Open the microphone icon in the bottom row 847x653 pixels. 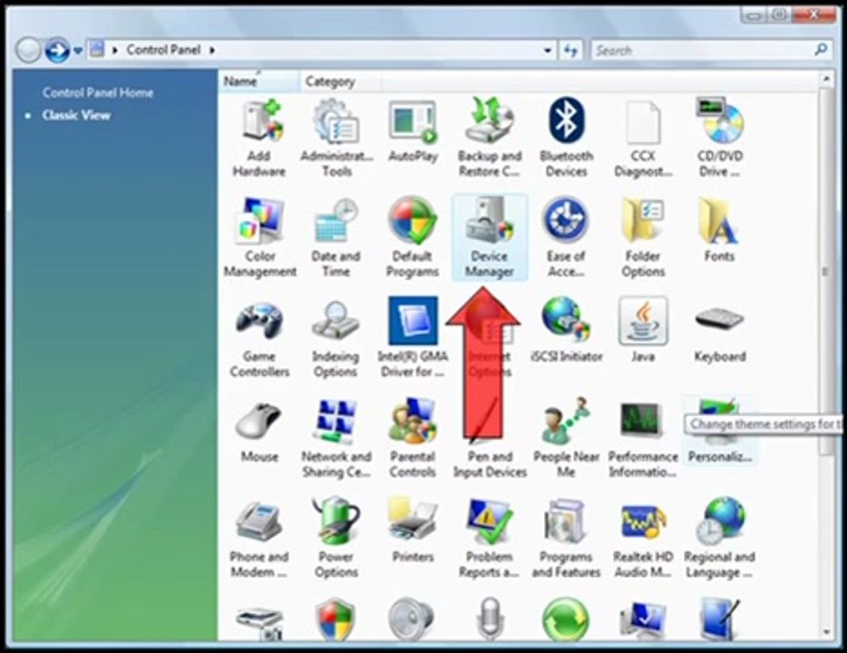[x=490, y=619]
